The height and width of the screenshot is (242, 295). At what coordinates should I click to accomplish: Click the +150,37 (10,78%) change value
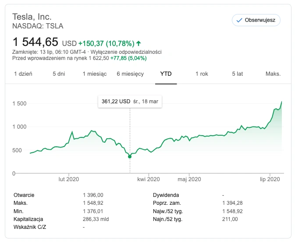(107, 44)
